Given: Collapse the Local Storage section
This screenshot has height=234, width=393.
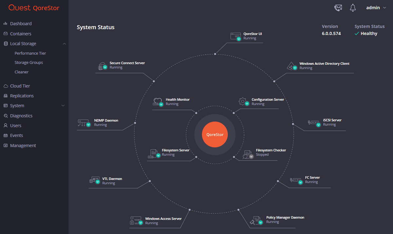Looking at the screenshot, I should (x=64, y=43).
